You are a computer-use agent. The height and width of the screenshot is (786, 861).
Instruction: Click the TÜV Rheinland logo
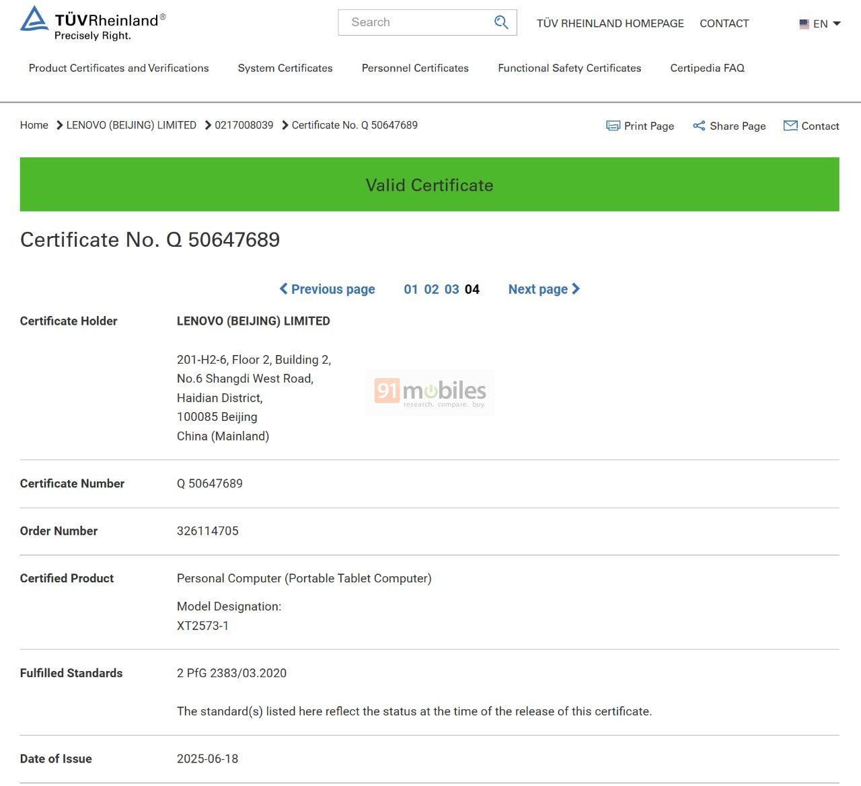[93, 24]
